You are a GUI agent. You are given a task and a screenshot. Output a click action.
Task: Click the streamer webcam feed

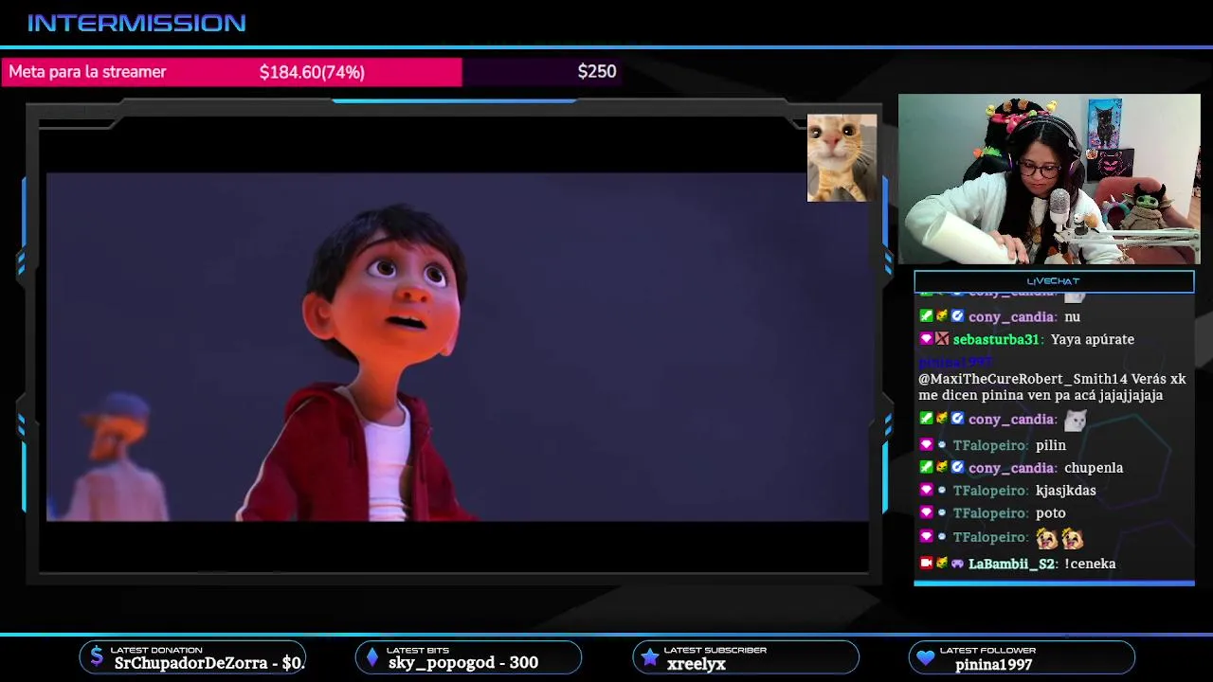pyautogui.click(x=1049, y=179)
